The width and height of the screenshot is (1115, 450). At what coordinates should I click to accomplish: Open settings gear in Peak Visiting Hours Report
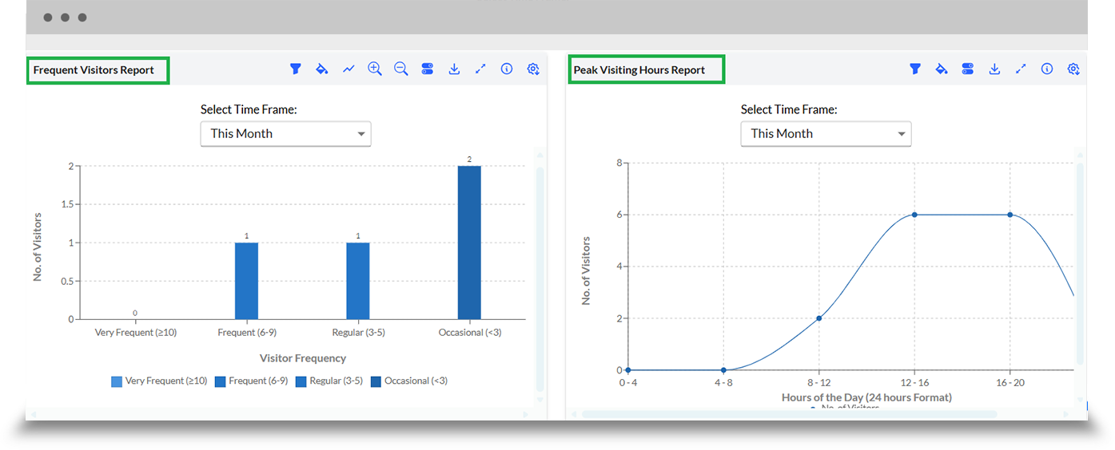click(x=1073, y=69)
